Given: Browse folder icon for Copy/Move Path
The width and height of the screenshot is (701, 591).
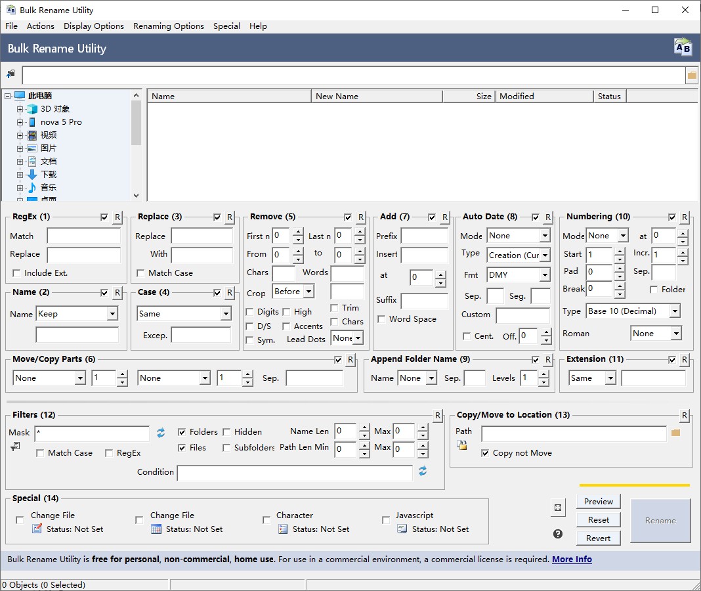Looking at the screenshot, I should (x=675, y=433).
